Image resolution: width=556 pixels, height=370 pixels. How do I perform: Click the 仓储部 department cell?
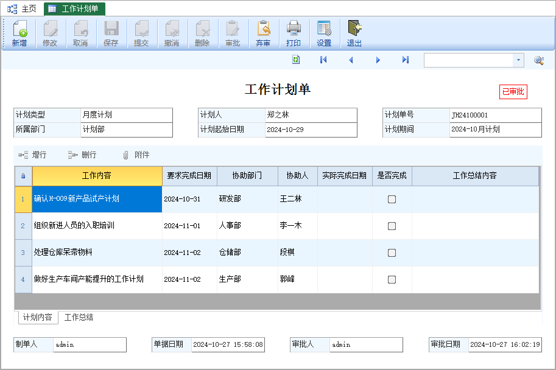coord(247,253)
